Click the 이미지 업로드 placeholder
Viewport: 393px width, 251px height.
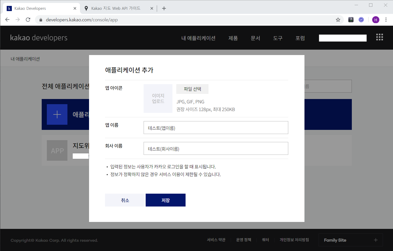158,98
